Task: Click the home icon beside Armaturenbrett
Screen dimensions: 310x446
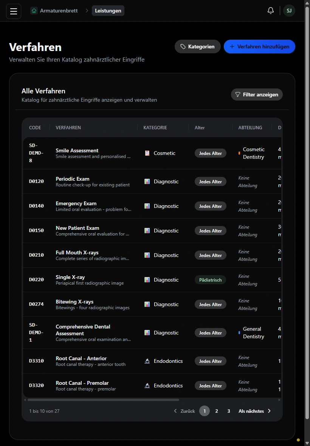Action: click(34, 11)
